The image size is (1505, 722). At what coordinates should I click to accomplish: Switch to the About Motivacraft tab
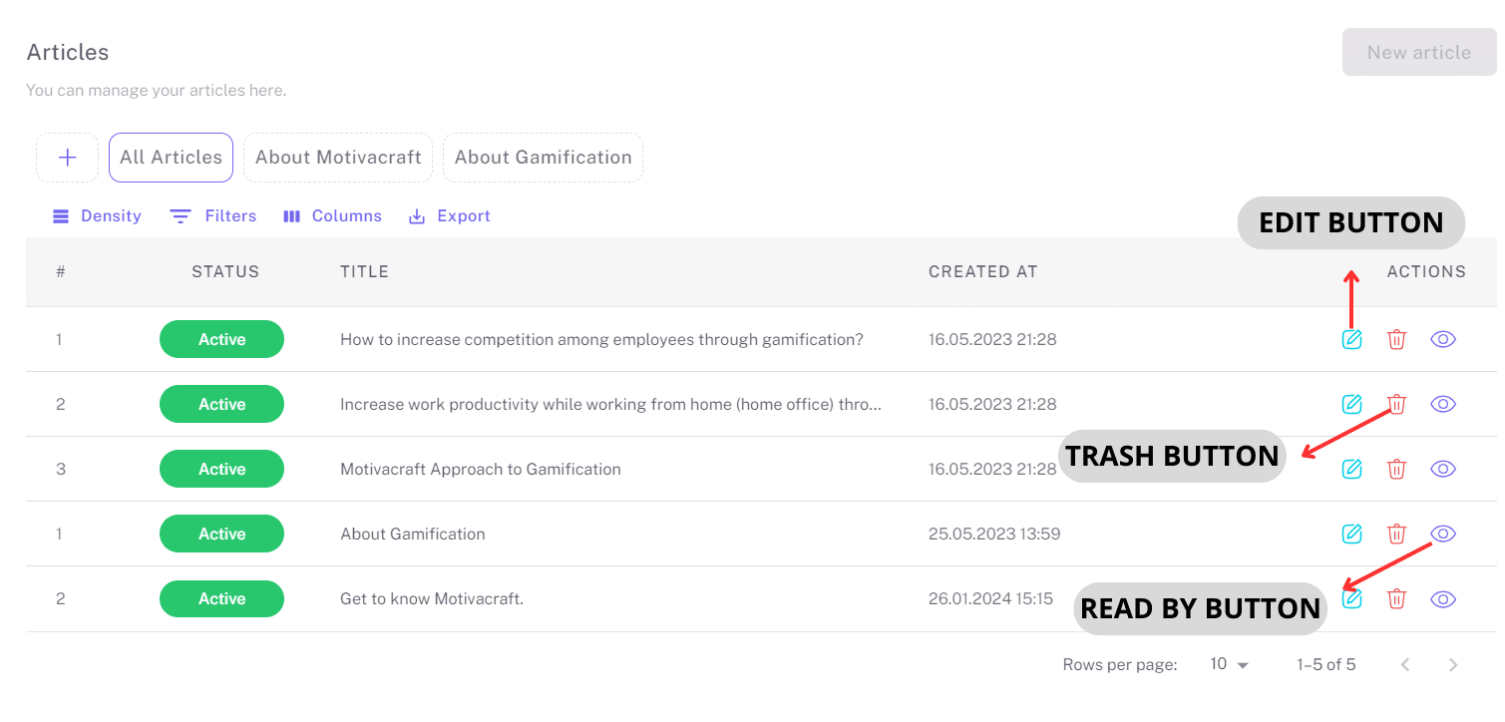coord(338,158)
